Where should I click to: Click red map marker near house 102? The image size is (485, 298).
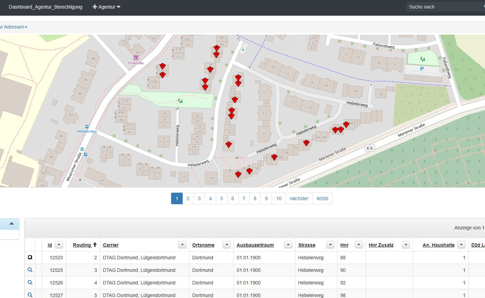tap(306, 143)
